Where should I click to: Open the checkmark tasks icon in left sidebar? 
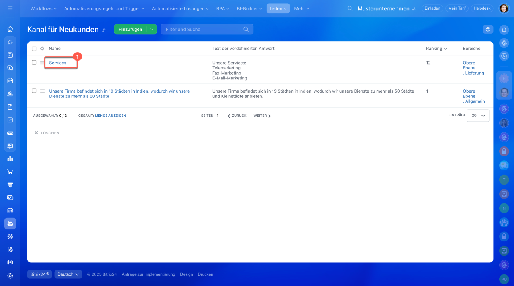click(x=10, y=120)
